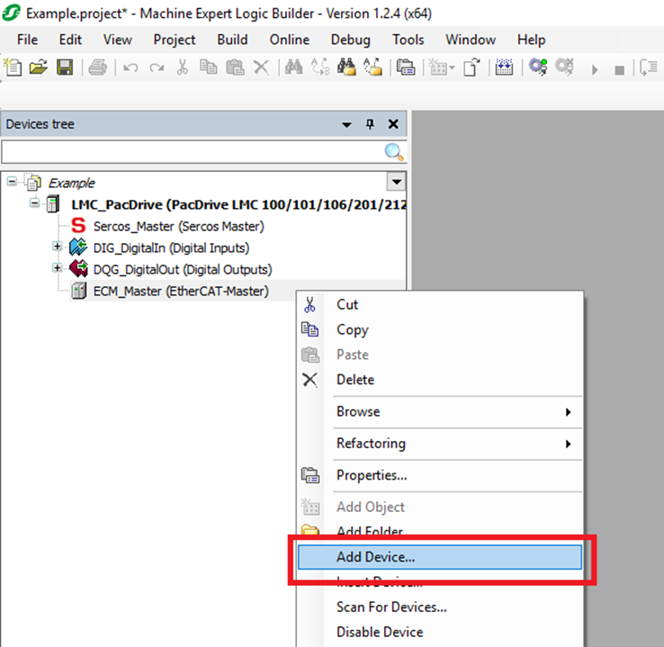Collapse the LMC_PacDrive tree node
Image resolution: width=664 pixels, height=647 pixels.
(34, 203)
